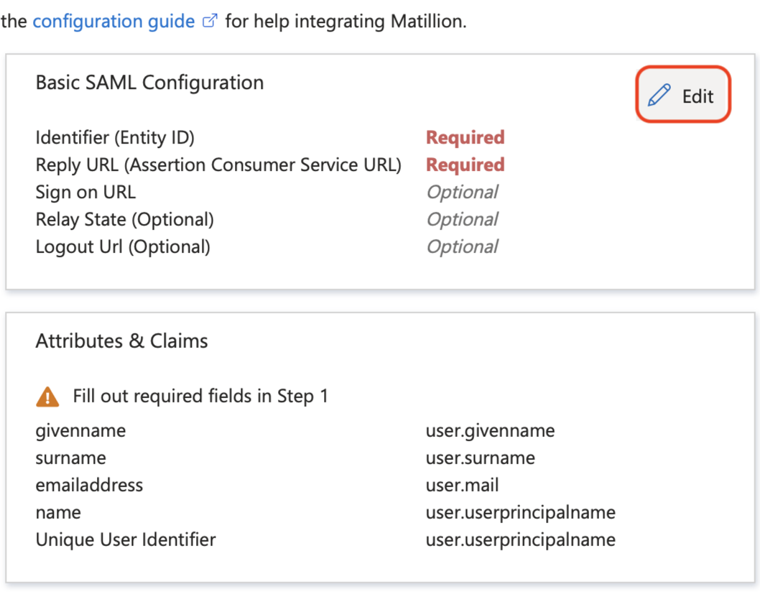Image resolution: width=760 pixels, height=592 pixels.
Task: Click the user.userprincipalname value for Unique User Identifier
Action: point(519,540)
